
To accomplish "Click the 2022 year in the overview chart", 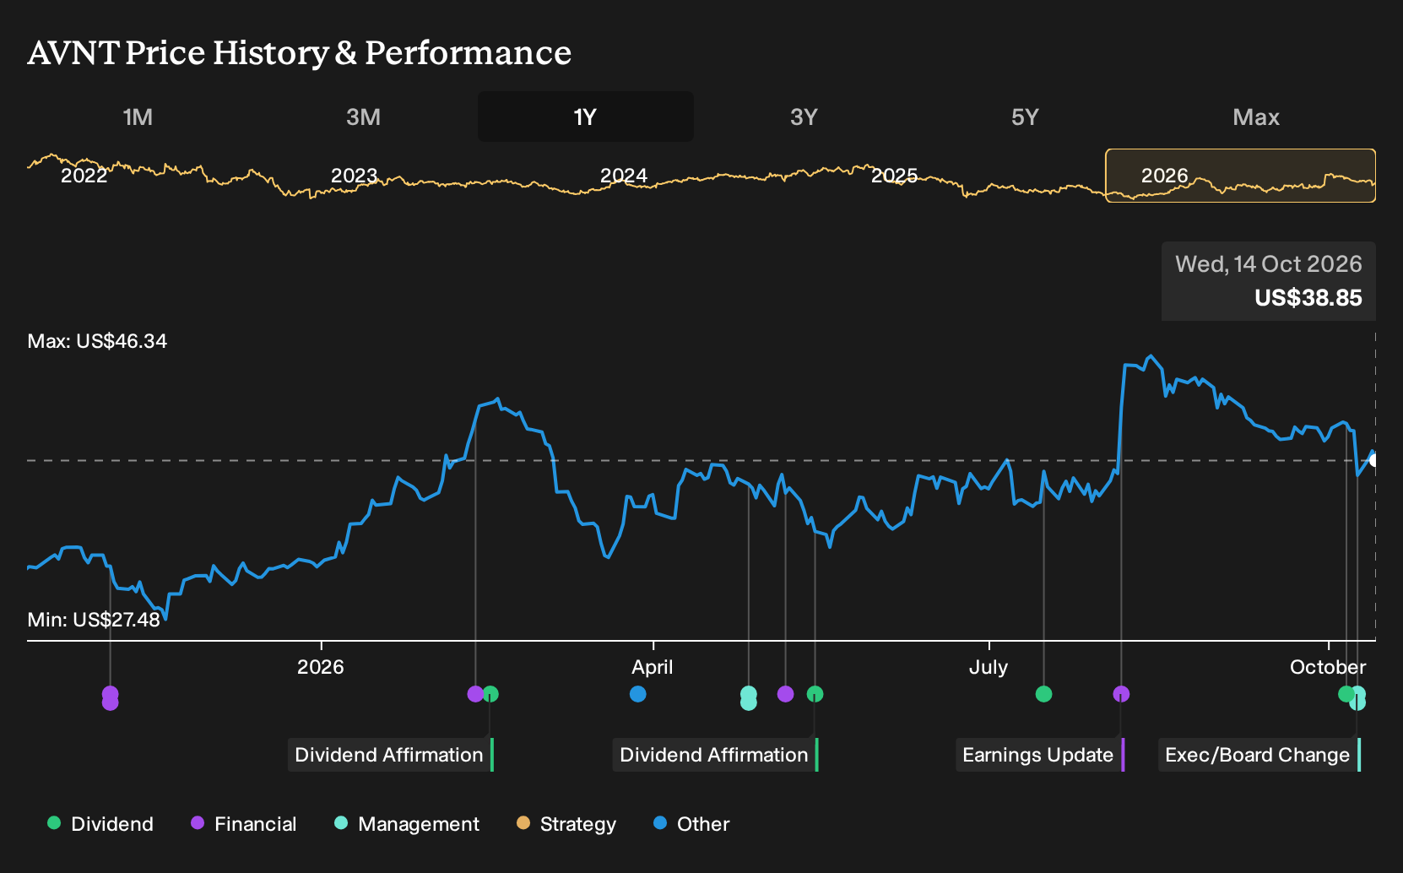I will click(84, 176).
